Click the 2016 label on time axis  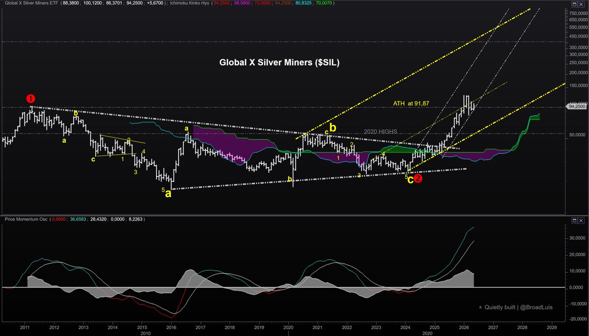pos(171,327)
